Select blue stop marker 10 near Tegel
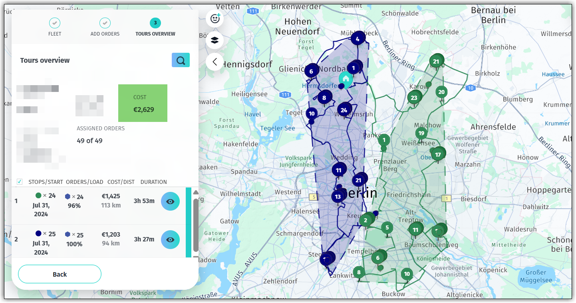Viewport: 576px width, 303px height. pos(312,114)
